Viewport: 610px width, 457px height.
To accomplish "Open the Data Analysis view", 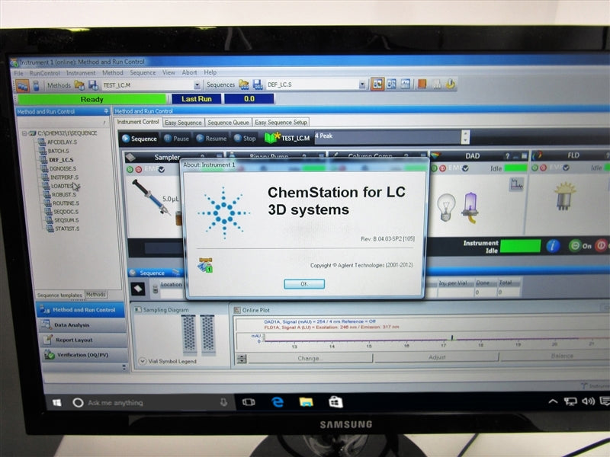I will coord(83,325).
